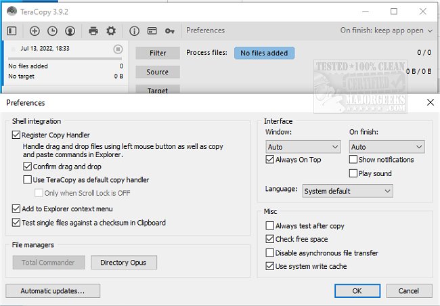Image resolution: width=440 pixels, height=306 pixels.
Task: Click Cancel in Preferences dialog
Action: pyautogui.click(x=409, y=291)
